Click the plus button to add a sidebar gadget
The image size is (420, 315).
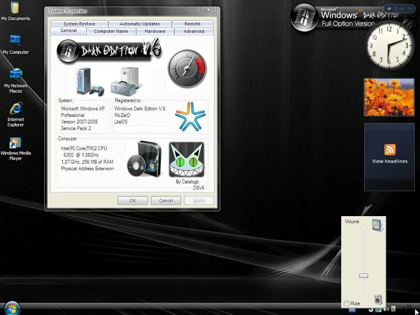pyautogui.click(x=389, y=9)
